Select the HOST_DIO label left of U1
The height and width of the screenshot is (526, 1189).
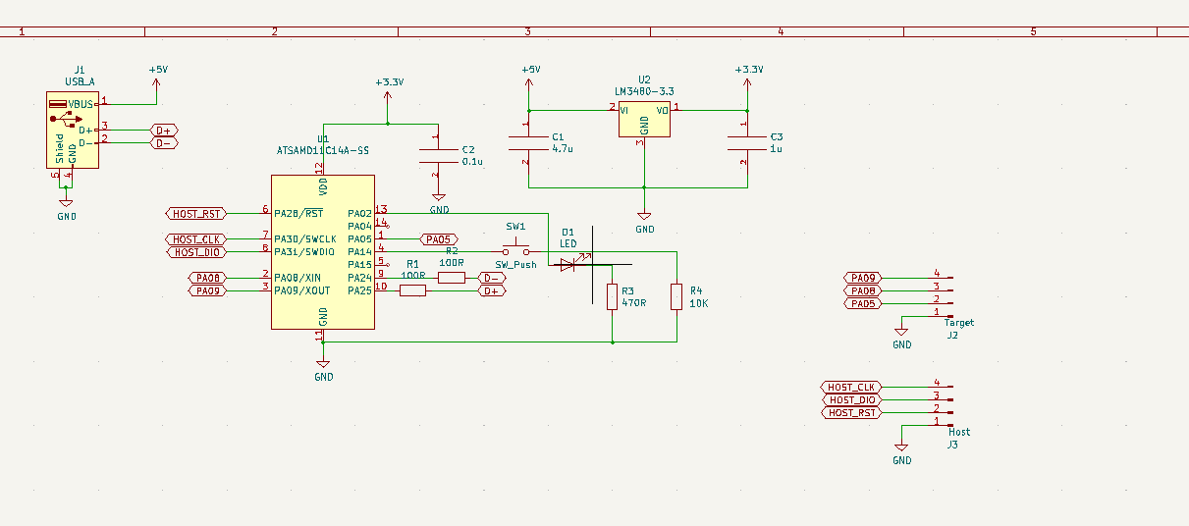point(196,252)
